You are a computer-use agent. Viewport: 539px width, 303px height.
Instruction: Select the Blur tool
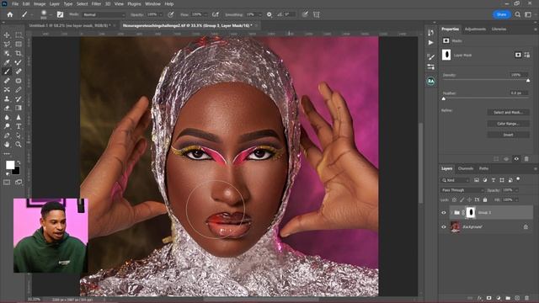tap(7, 117)
